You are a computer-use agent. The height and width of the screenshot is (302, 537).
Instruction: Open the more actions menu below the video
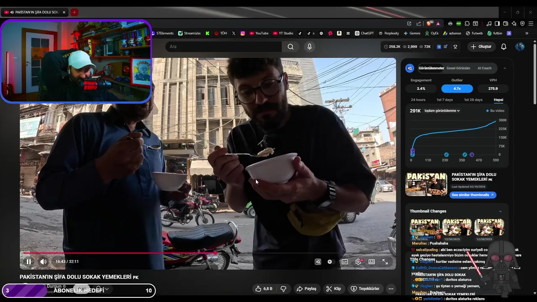[391, 289]
